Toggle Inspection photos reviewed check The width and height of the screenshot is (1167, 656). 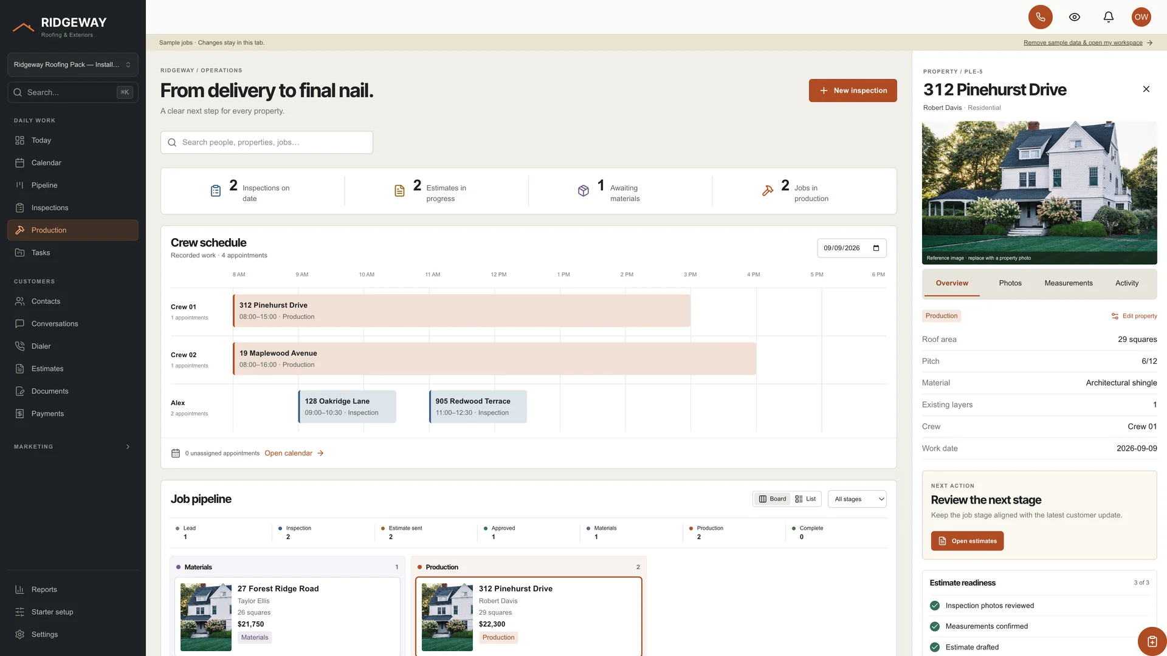pyautogui.click(x=935, y=606)
